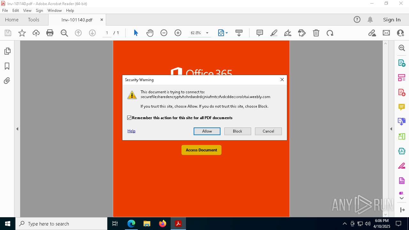Select the Inv-101140.pdf tab
The height and width of the screenshot is (230, 409).
(77, 20)
